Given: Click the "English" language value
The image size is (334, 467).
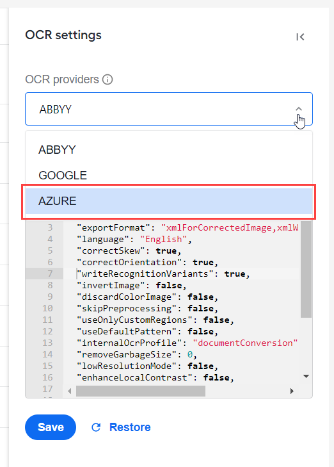Looking at the screenshot, I should tap(163, 240).
